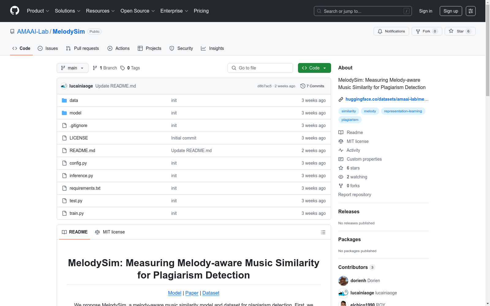
Task: Expand the Solutions menu
Action: (68, 11)
